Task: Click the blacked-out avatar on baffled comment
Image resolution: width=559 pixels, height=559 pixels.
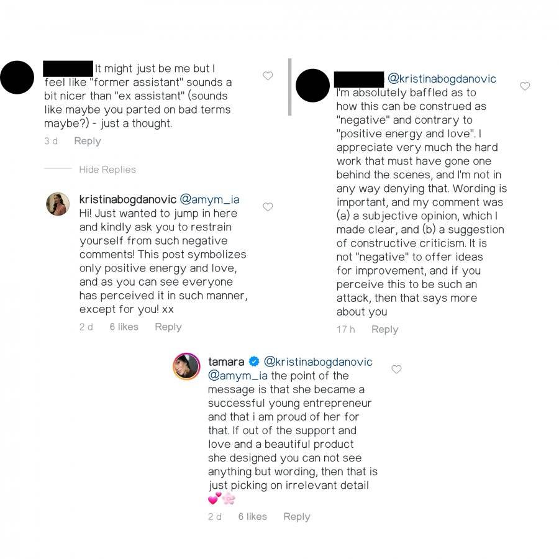Action: pyautogui.click(x=312, y=86)
